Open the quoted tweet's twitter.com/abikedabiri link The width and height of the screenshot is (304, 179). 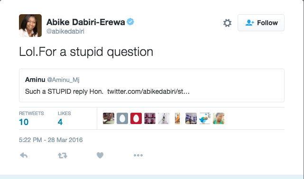pos(148,91)
